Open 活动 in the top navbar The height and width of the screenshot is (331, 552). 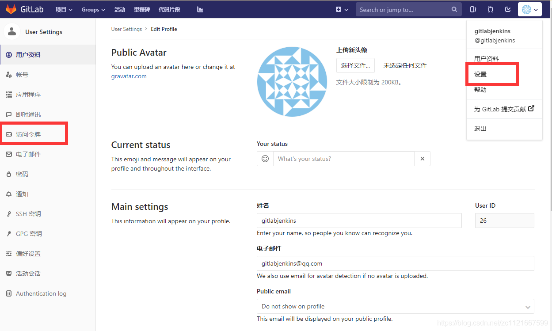coord(120,9)
